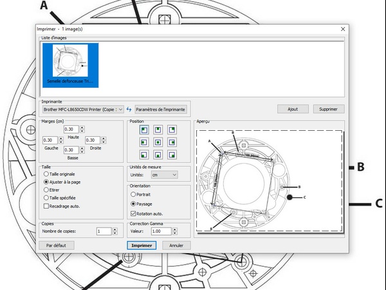Disable Rotation auto. checkbox
The height and width of the screenshot is (290, 386).
click(133, 213)
